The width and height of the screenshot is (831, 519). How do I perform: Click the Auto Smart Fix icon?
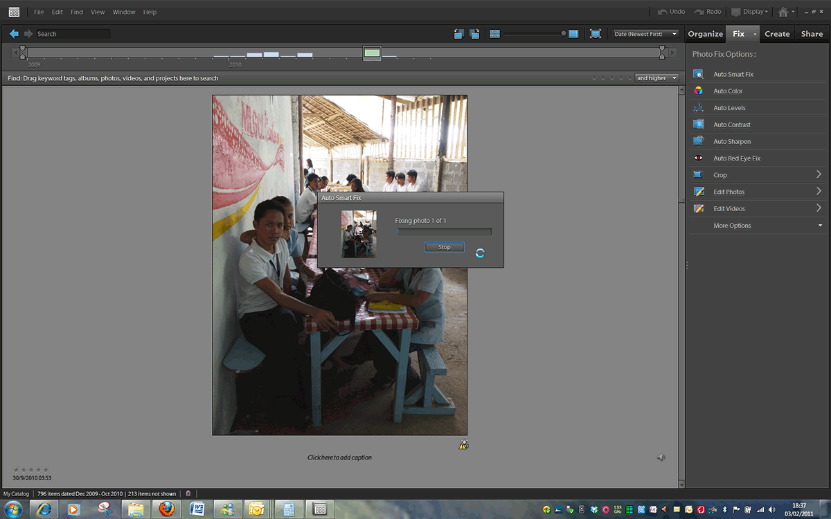(x=699, y=74)
